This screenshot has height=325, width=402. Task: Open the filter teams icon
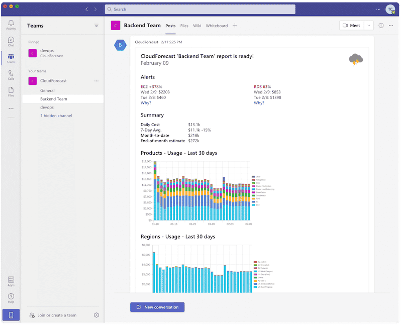pos(96,25)
